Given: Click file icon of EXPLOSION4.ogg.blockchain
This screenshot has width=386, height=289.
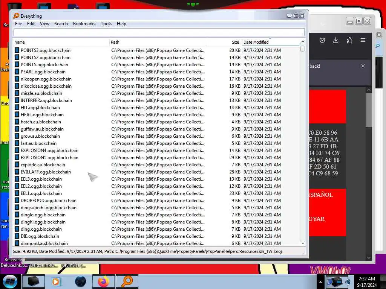Looking at the screenshot, I should click(17, 151).
